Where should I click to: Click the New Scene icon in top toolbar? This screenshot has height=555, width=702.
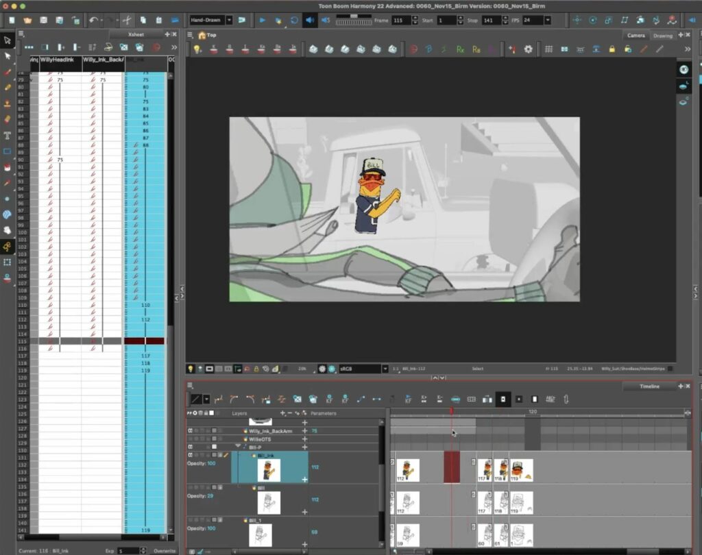click(12, 20)
